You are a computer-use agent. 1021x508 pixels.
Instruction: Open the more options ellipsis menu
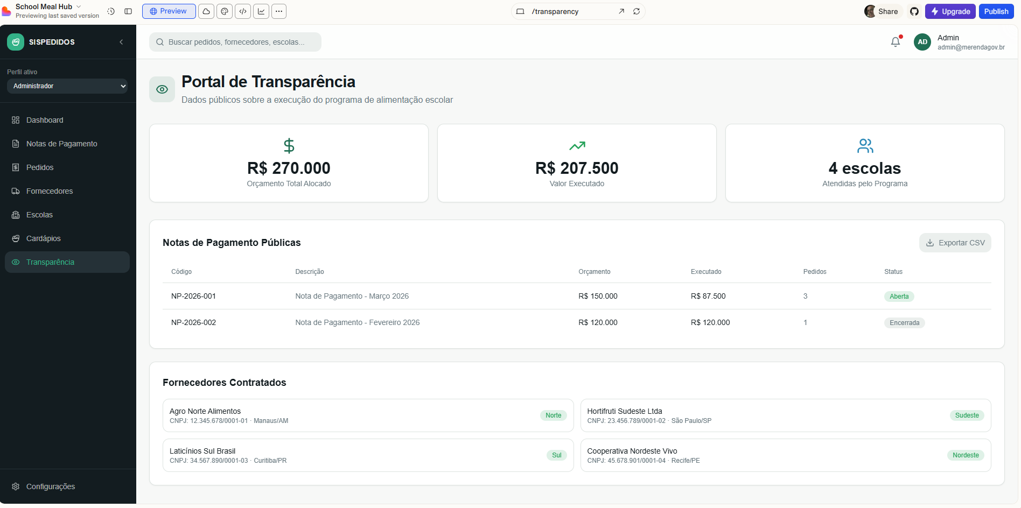tap(279, 11)
